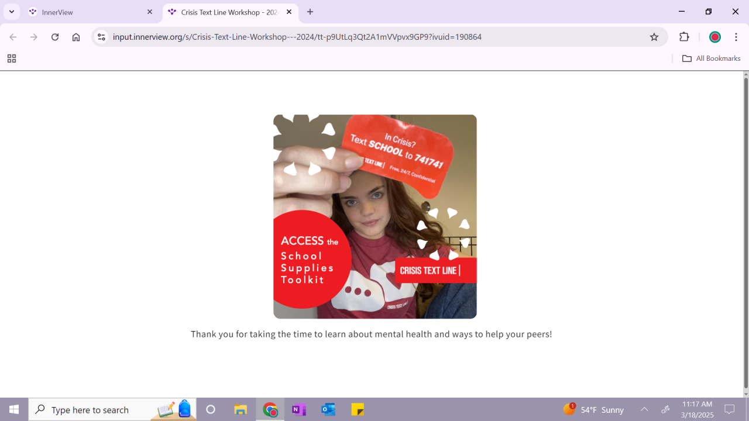Go forward to the next page
This screenshot has height=421, width=749.
[34, 37]
